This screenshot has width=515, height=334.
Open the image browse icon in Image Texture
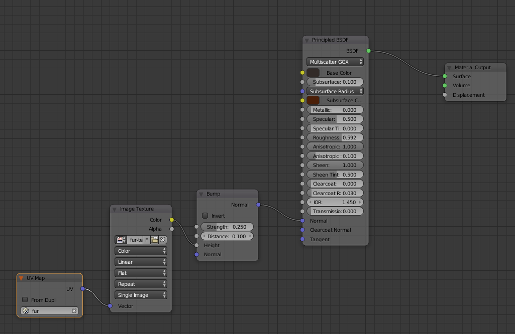coord(121,240)
